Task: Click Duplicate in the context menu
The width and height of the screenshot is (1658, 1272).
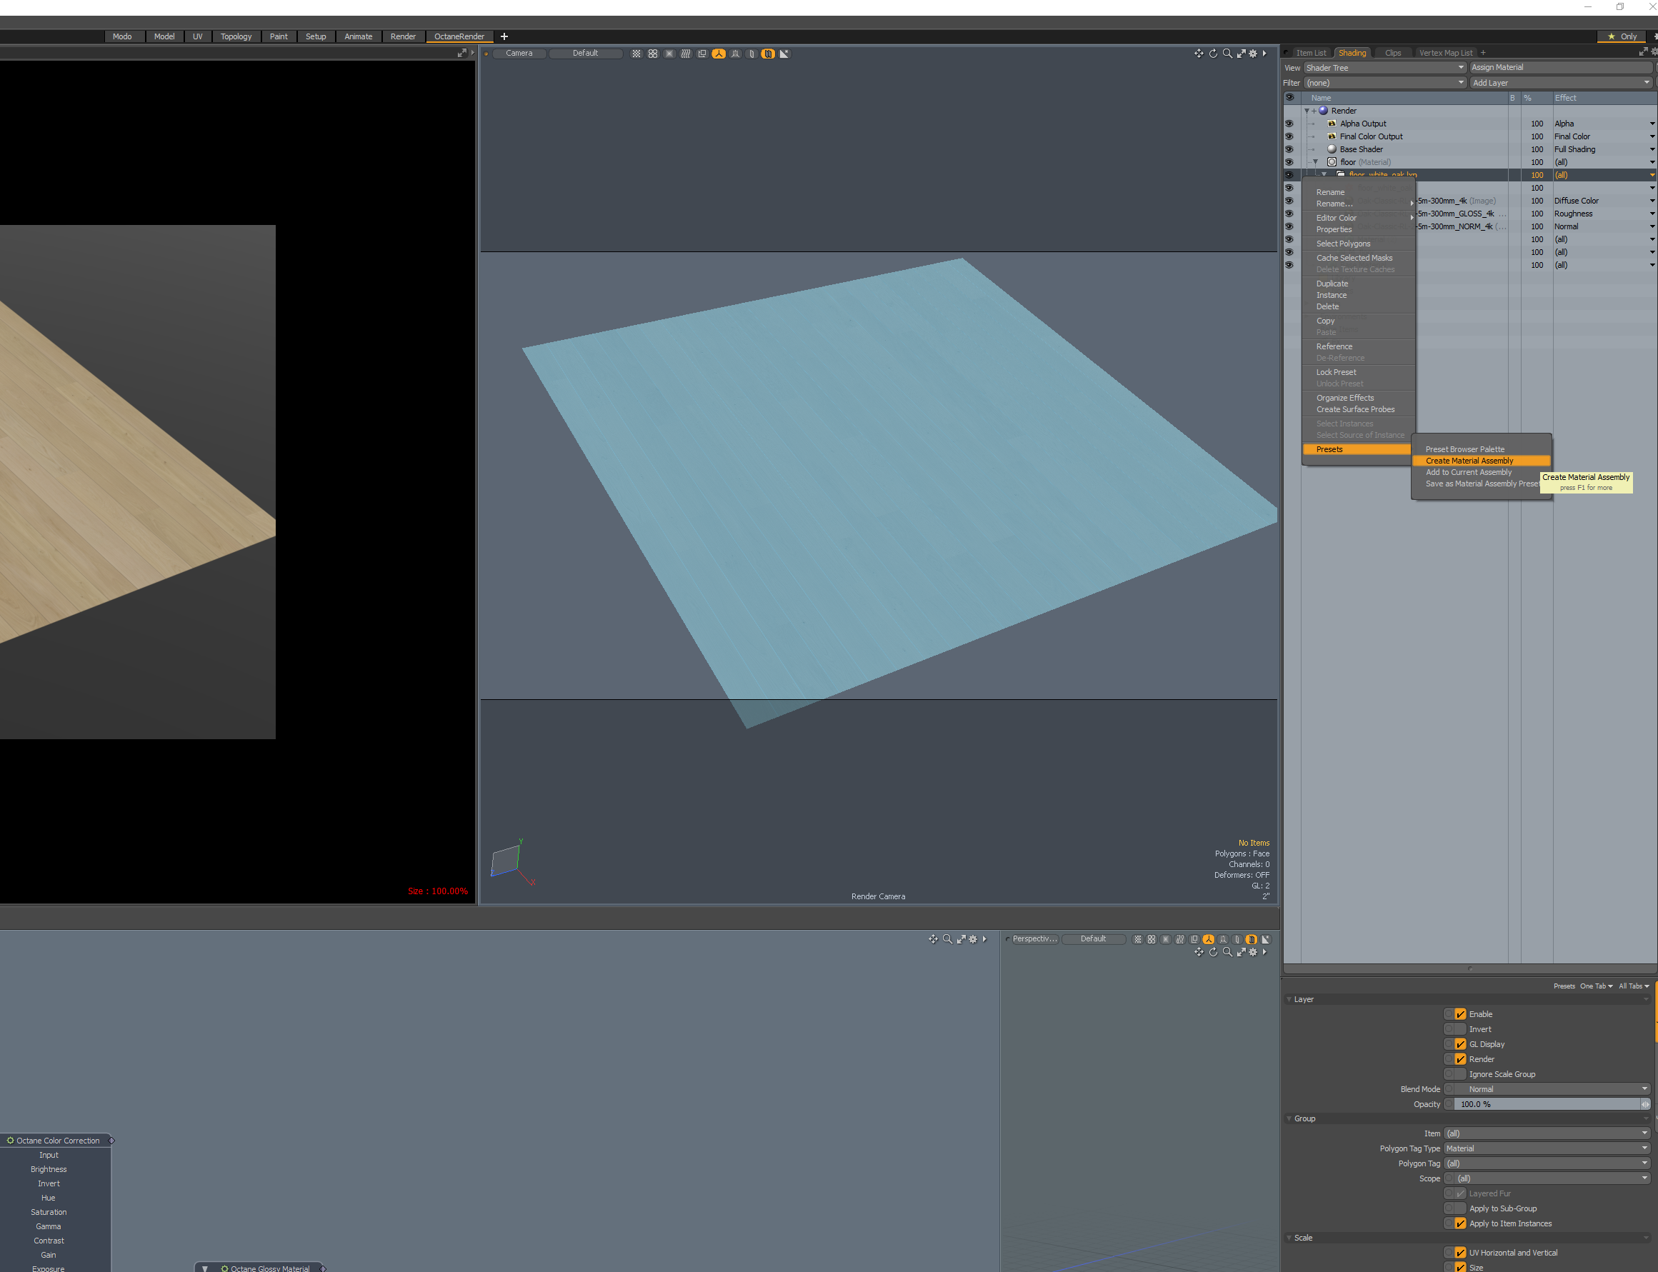Action: click(x=1332, y=284)
